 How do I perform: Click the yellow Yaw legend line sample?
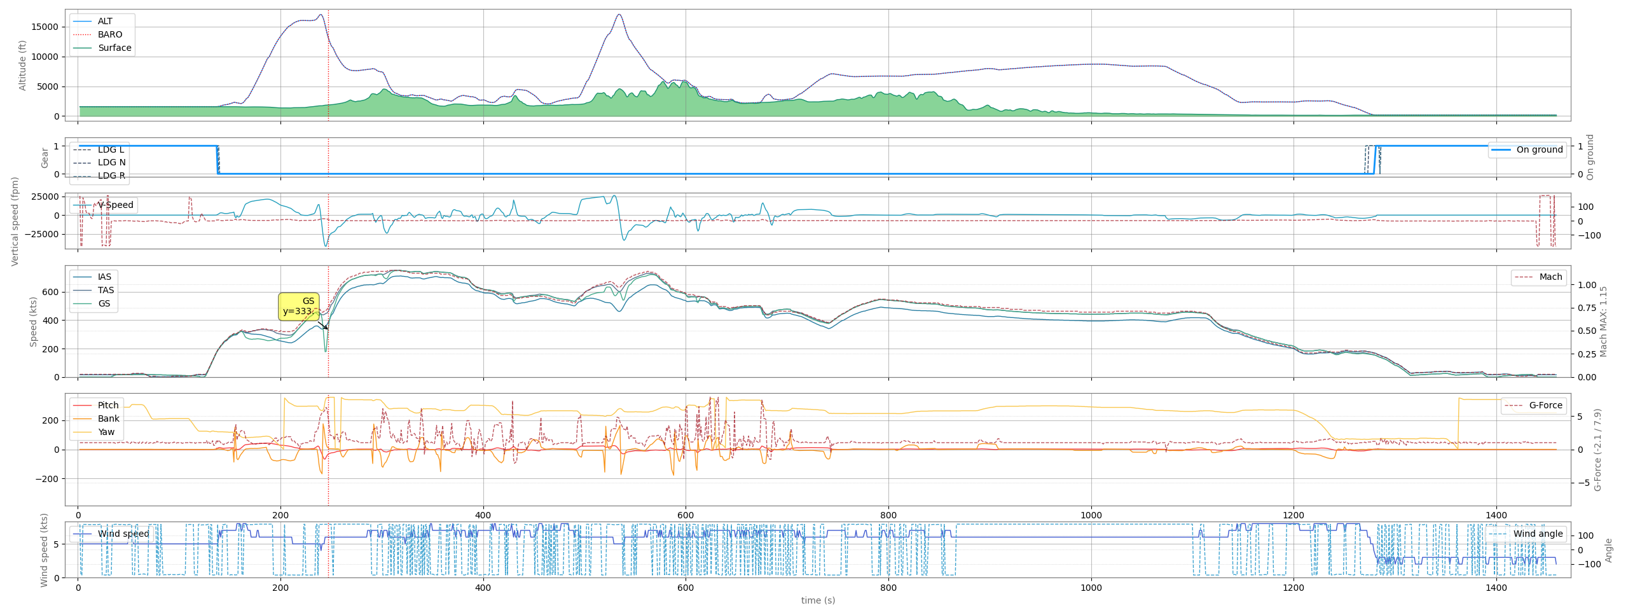pos(83,432)
